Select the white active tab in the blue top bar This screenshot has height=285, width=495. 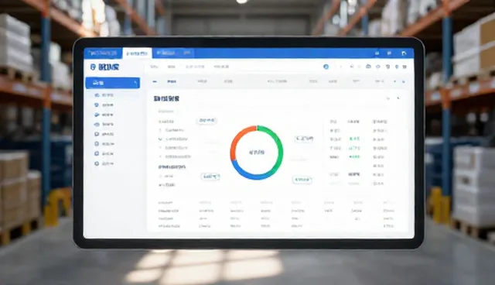pos(137,53)
